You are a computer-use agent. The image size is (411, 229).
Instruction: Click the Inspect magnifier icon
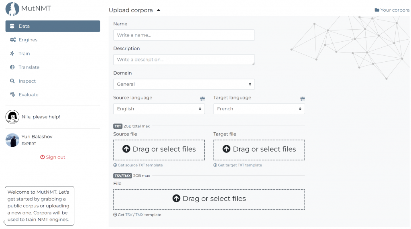12,81
